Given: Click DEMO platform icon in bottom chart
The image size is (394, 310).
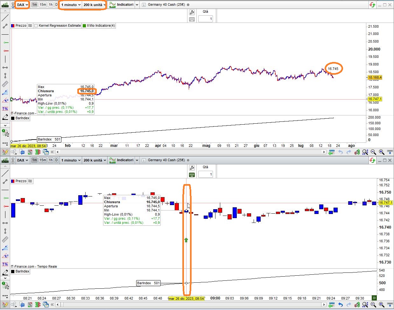Looking at the screenshot, I should click(x=5, y=160).
